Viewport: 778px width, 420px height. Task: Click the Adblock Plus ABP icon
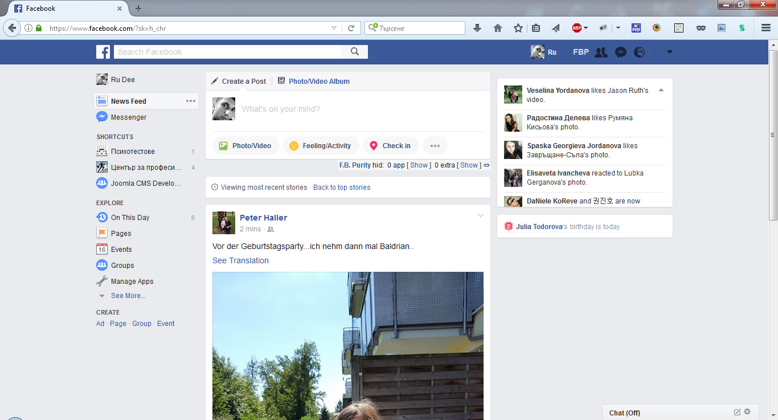577,28
